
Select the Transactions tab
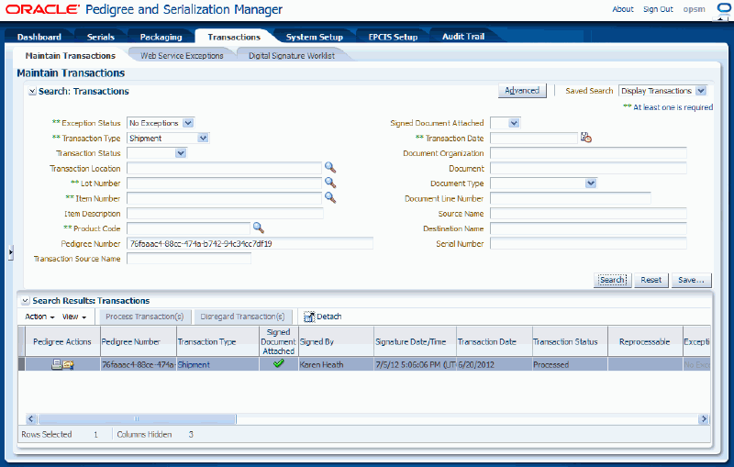coord(234,37)
